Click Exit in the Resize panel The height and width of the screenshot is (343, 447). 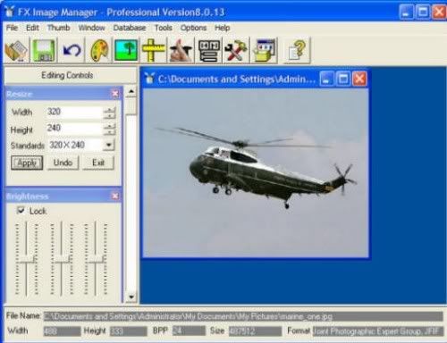click(98, 163)
